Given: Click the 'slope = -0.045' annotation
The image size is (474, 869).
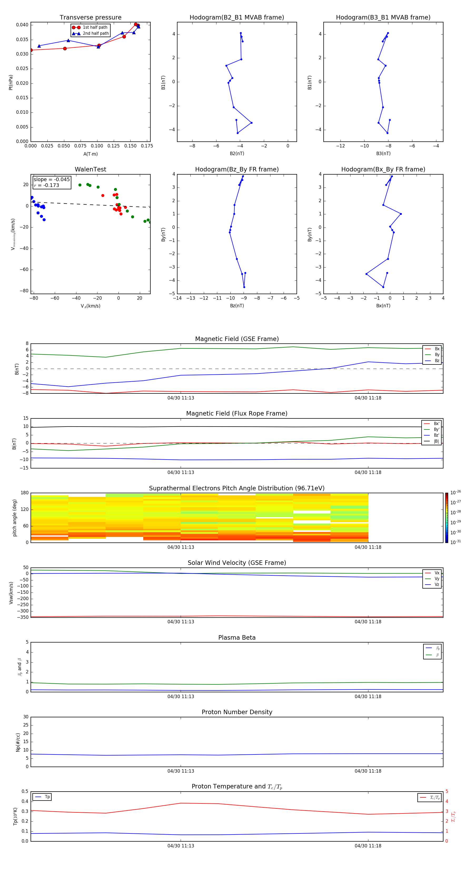Looking at the screenshot, I should point(52,180).
